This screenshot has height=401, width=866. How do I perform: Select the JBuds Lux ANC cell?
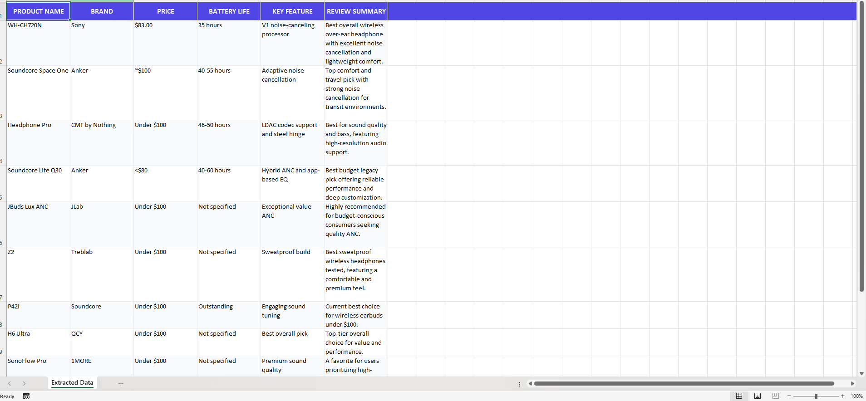39,225
